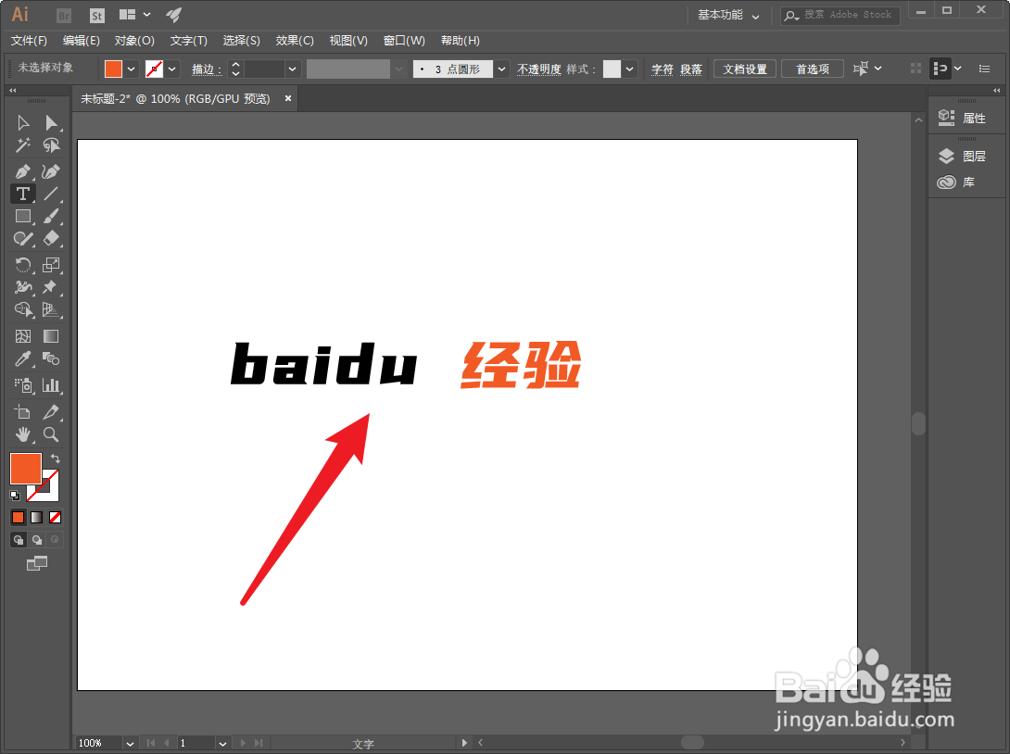The image size is (1010, 754).
Task: Select the Scale tool
Action: (51, 265)
